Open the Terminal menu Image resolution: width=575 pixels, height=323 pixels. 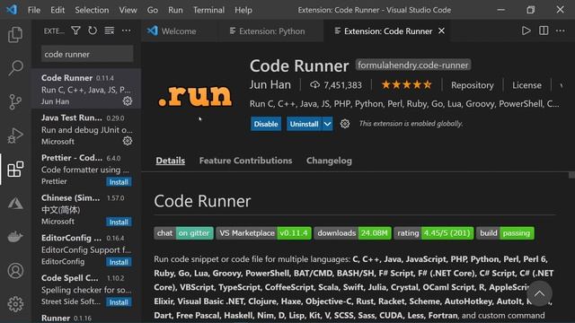[208, 10]
